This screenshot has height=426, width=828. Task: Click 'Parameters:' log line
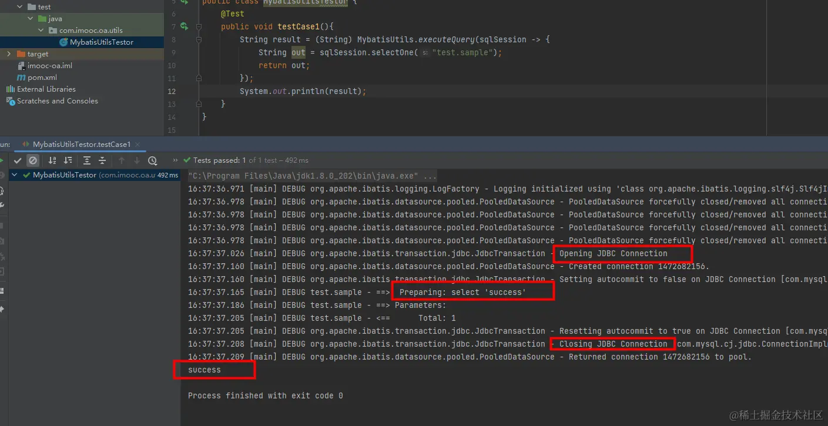pyautogui.click(x=317, y=306)
